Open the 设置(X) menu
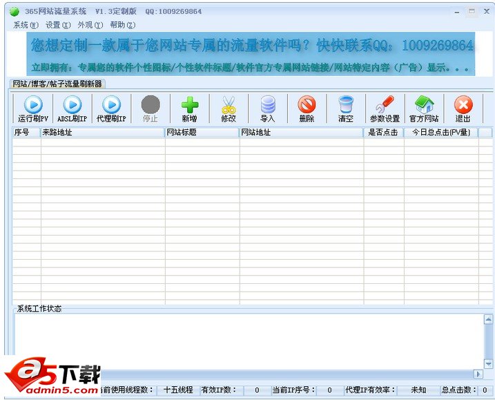This screenshot has width=495, height=400. pyautogui.click(x=58, y=25)
